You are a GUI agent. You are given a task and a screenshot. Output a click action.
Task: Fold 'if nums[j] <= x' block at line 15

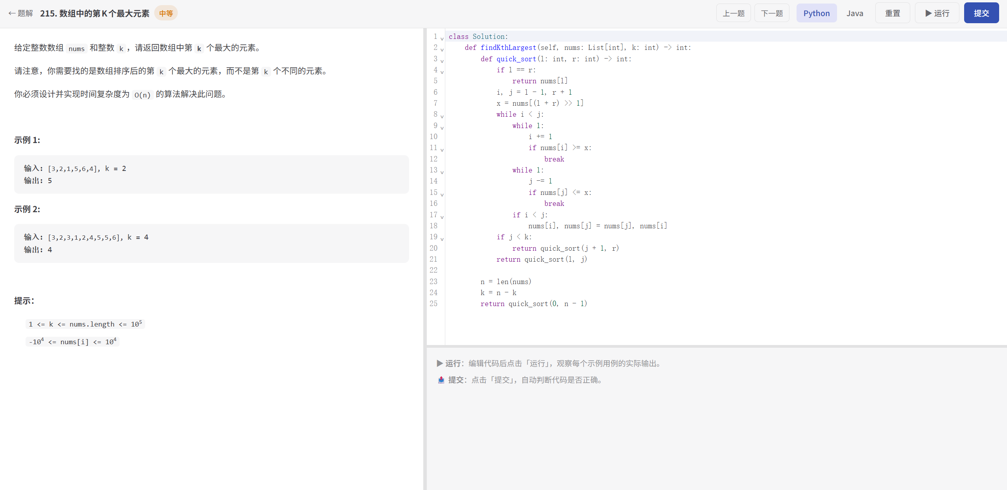[442, 195]
